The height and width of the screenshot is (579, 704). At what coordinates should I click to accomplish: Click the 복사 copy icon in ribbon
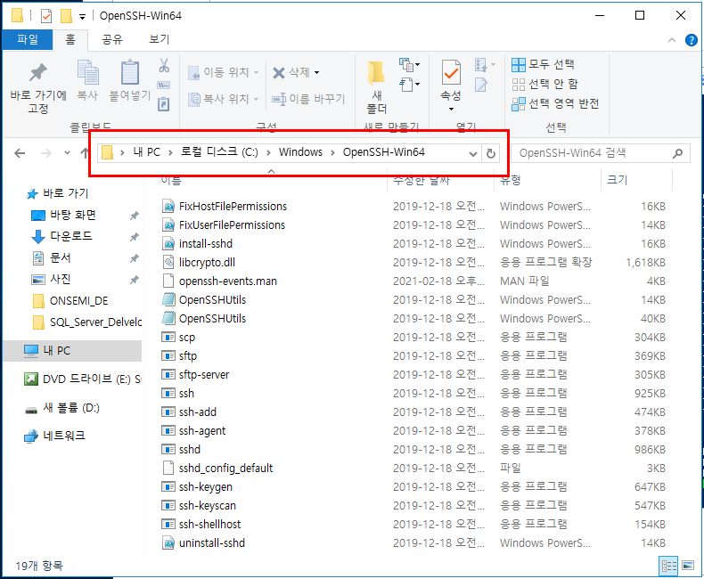[87, 72]
